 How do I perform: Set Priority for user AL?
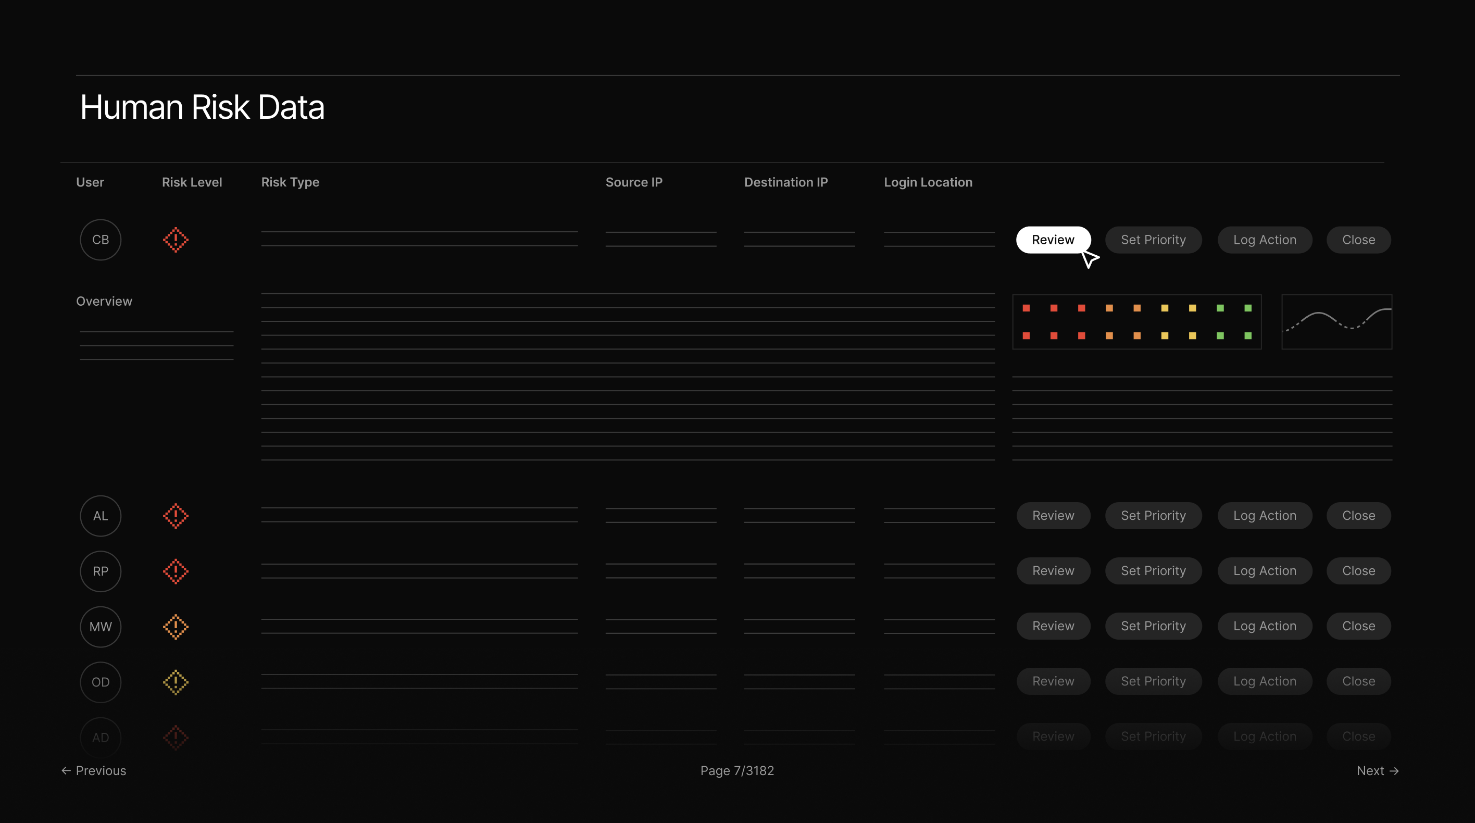pyautogui.click(x=1153, y=516)
